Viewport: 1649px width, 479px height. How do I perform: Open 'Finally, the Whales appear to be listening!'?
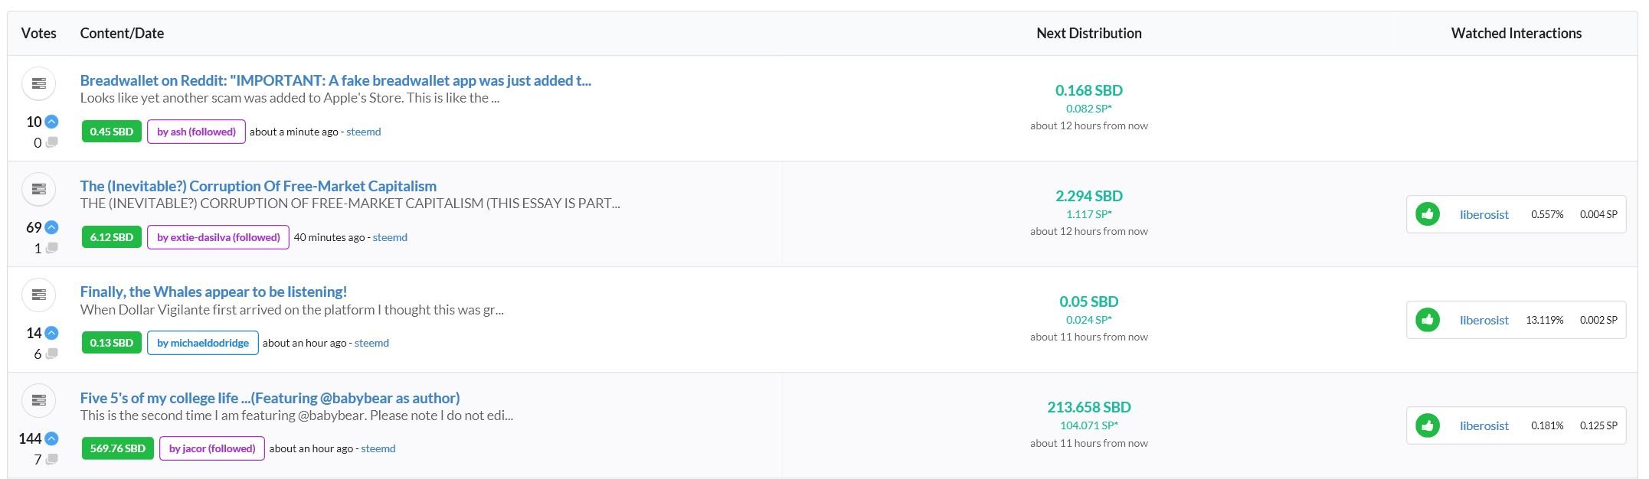pos(214,292)
